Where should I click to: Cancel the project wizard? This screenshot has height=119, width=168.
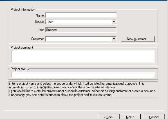pos(154,117)
